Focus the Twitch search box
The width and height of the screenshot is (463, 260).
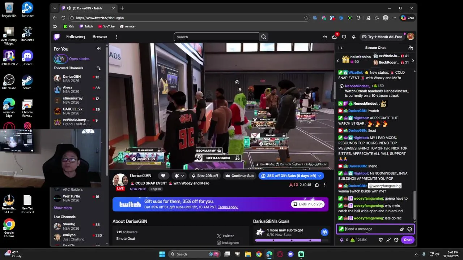[x=216, y=37]
